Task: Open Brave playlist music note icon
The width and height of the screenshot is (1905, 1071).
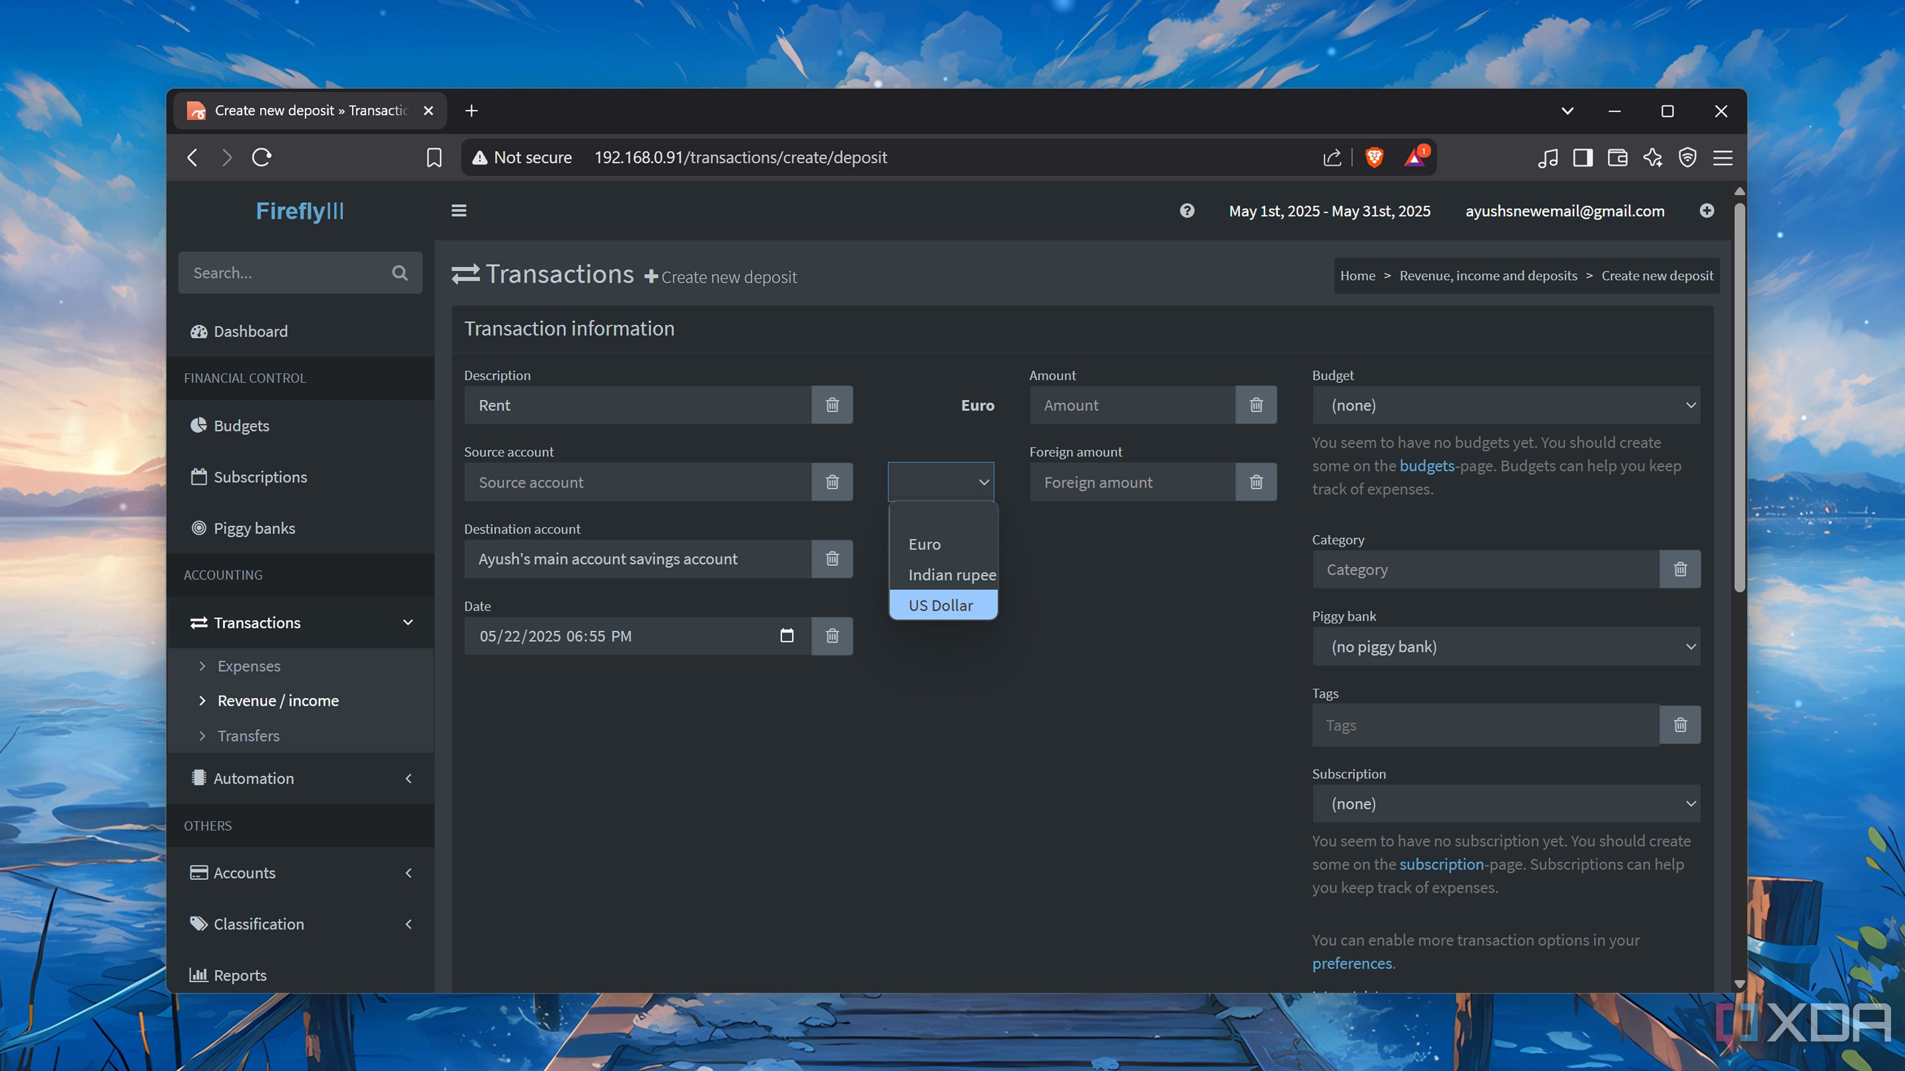Action: [x=1548, y=158]
